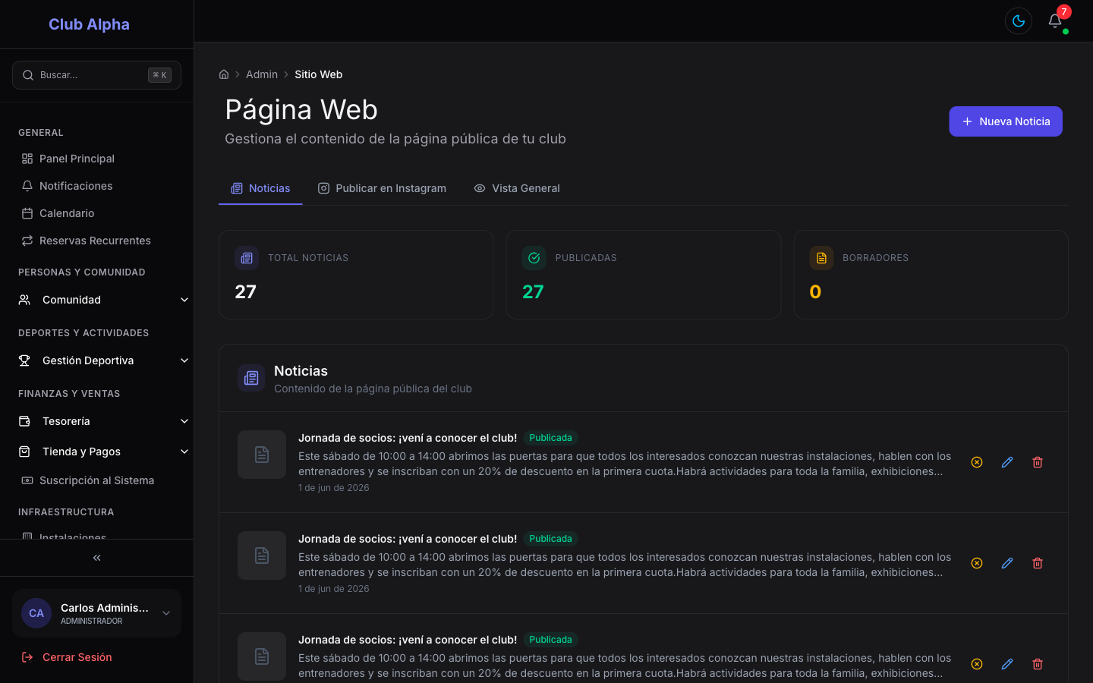Click the ⌘K shortcut badge
The width and height of the screenshot is (1093, 683).
point(159,75)
